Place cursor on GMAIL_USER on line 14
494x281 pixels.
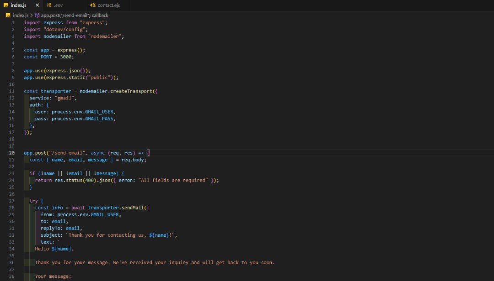[99, 111]
